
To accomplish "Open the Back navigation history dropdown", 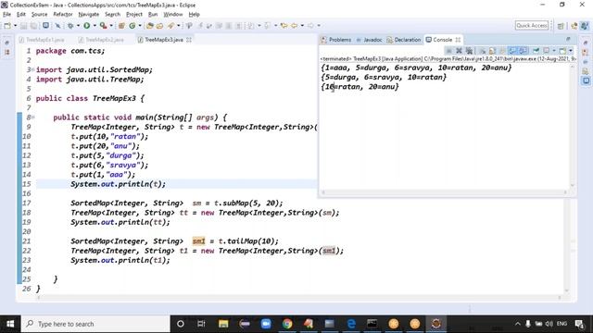I will 302,26.
